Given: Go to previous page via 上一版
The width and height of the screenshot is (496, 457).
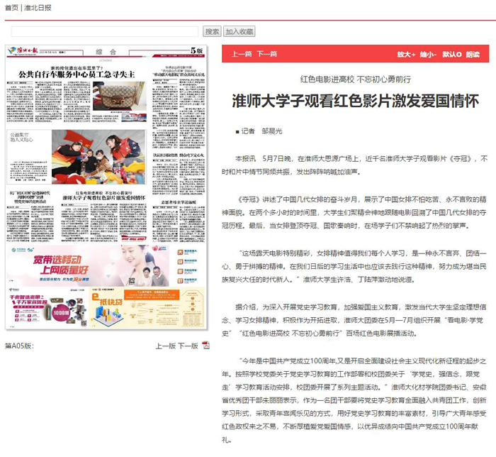Looking at the screenshot, I should [x=165, y=346].
